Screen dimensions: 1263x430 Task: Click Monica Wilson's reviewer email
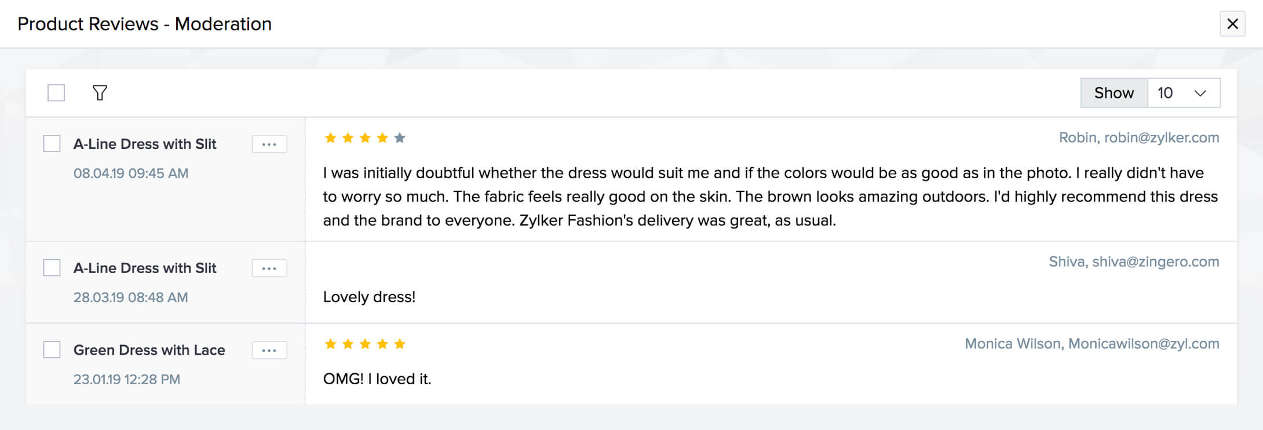1143,344
